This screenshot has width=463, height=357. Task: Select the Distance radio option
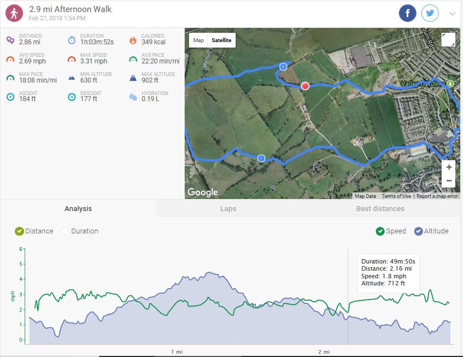tap(20, 231)
